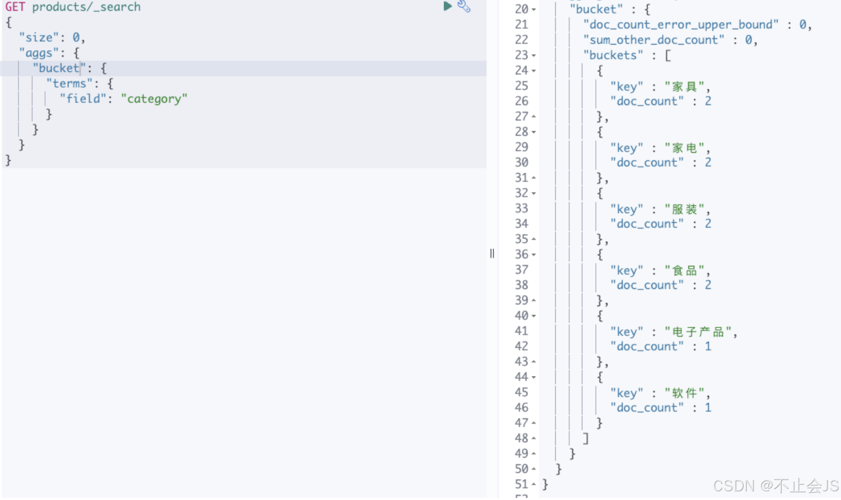Open the wrench options menu
The image size is (841, 500).
(464, 6)
